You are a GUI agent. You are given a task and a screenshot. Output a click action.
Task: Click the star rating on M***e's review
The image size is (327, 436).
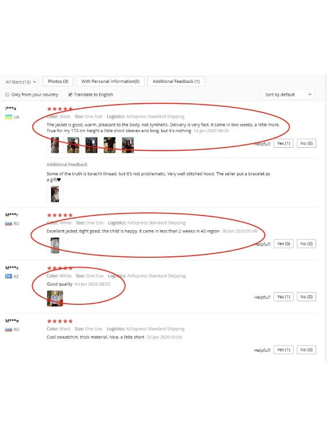pos(60,321)
